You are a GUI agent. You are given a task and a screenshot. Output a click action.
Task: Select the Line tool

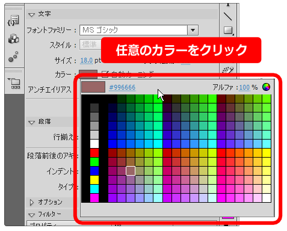pos(228,16)
